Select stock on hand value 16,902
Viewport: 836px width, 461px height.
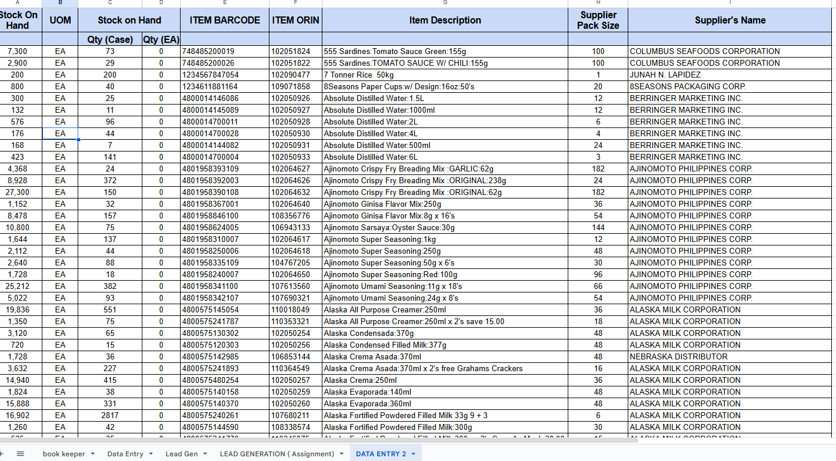click(21, 415)
